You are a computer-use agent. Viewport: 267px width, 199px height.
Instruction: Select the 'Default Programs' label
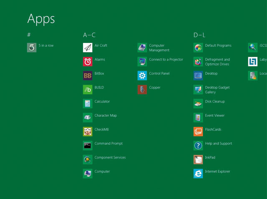pyautogui.click(x=218, y=45)
